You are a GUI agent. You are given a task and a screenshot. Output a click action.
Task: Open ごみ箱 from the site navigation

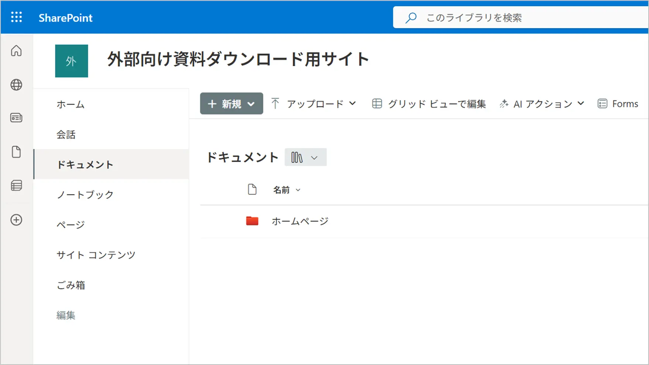pos(71,285)
